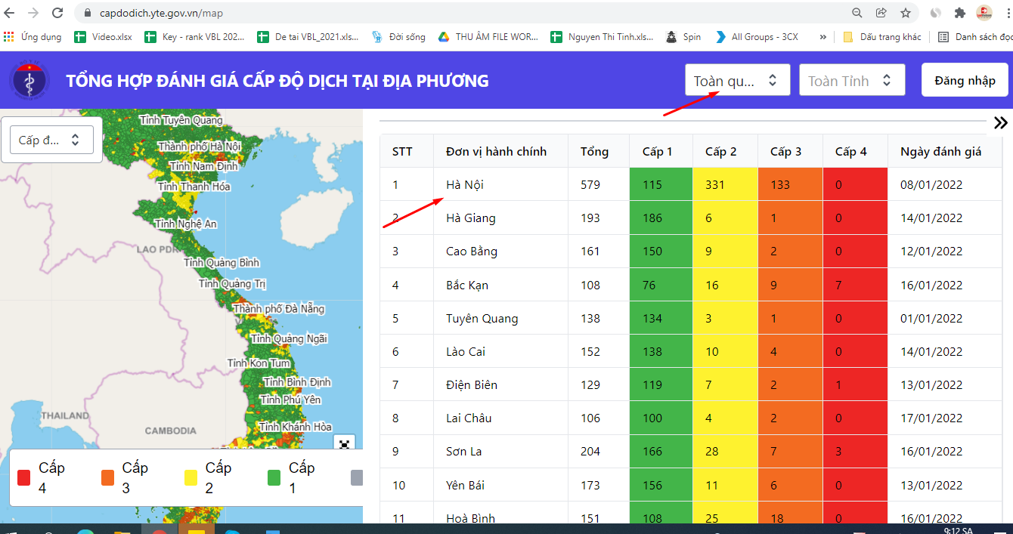Bookmark this page with star icon

point(905,13)
